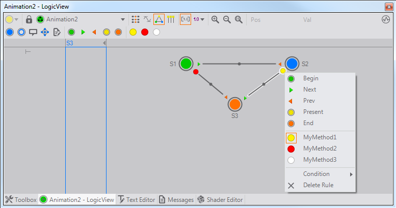
Task: Select the green S1 state node
Action: point(186,64)
